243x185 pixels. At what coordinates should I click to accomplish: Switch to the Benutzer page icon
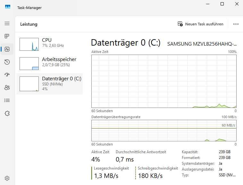point(7,87)
